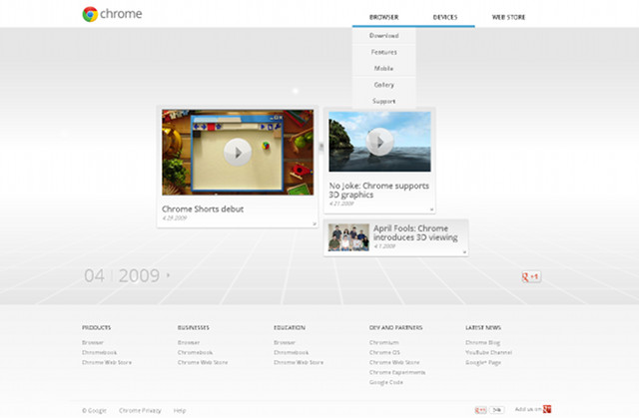Click the April Fools team photo thumbnail
The width and height of the screenshot is (639, 418).
(348, 237)
